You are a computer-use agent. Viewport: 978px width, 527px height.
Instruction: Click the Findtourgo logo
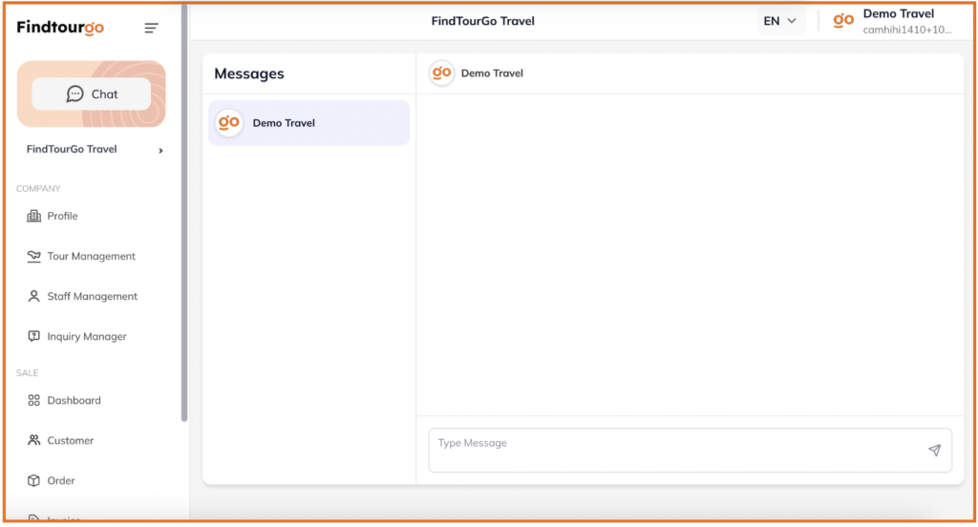pos(60,28)
